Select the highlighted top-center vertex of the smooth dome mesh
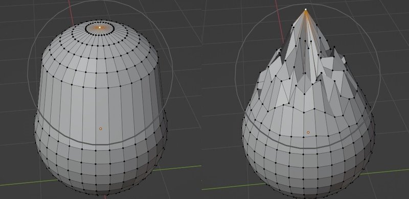Screen dimensions: 409x199 pyautogui.click(x=100, y=27)
